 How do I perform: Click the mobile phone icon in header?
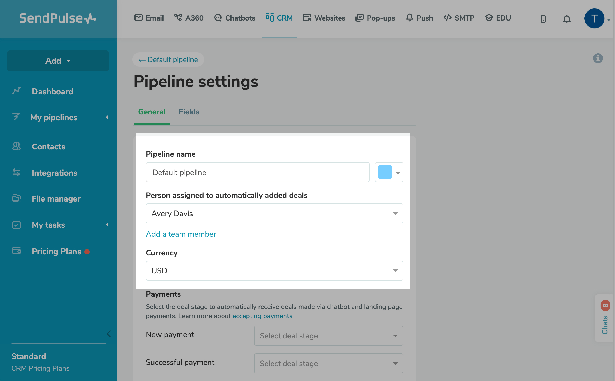coord(543,19)
